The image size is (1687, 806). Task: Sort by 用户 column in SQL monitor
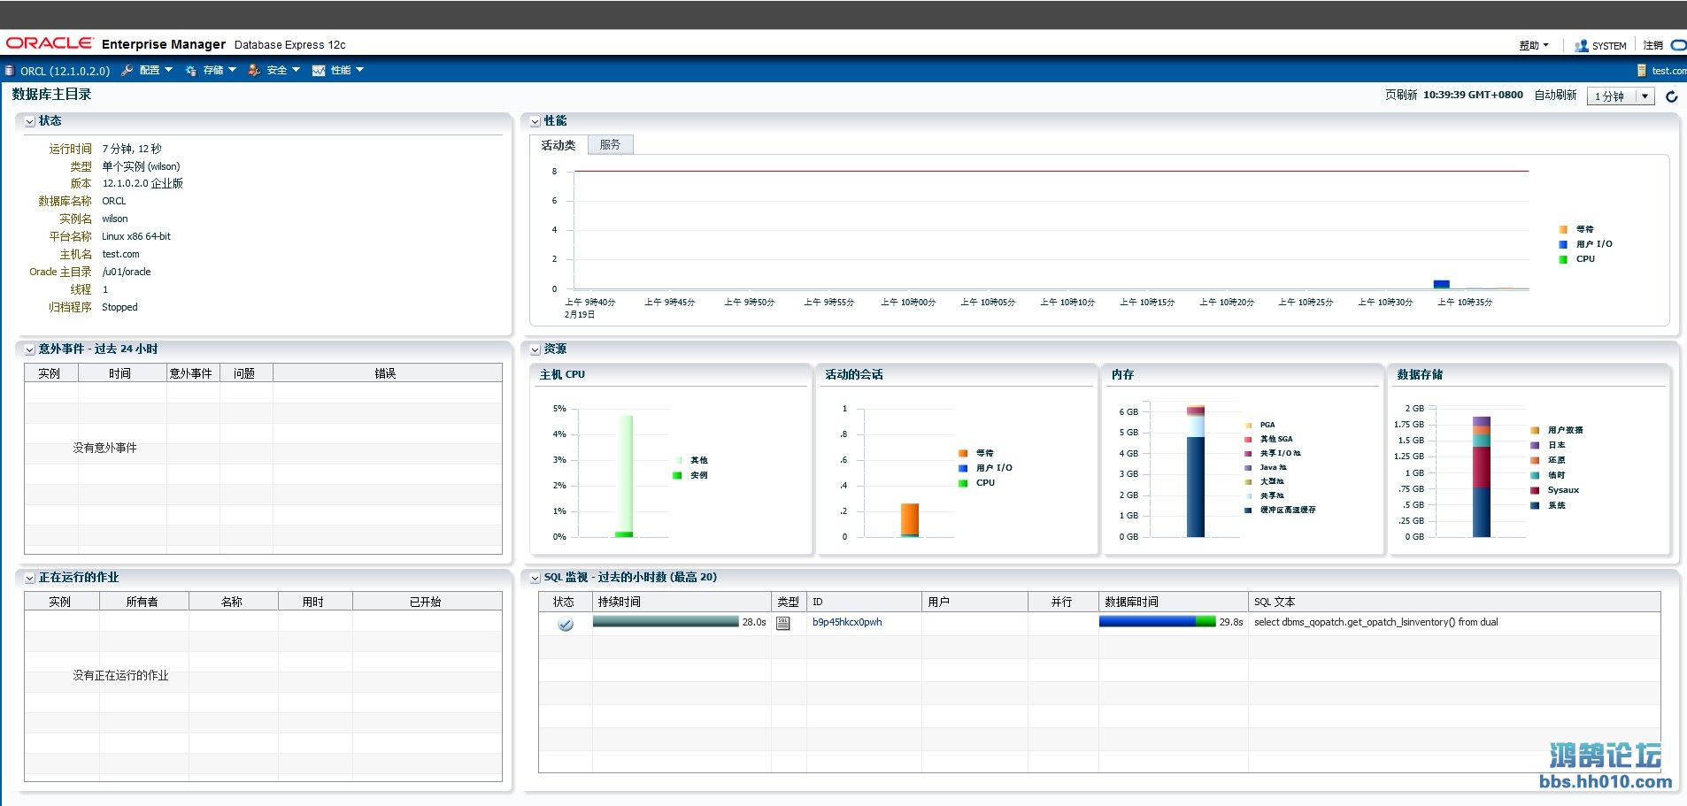tap(974, 602)
